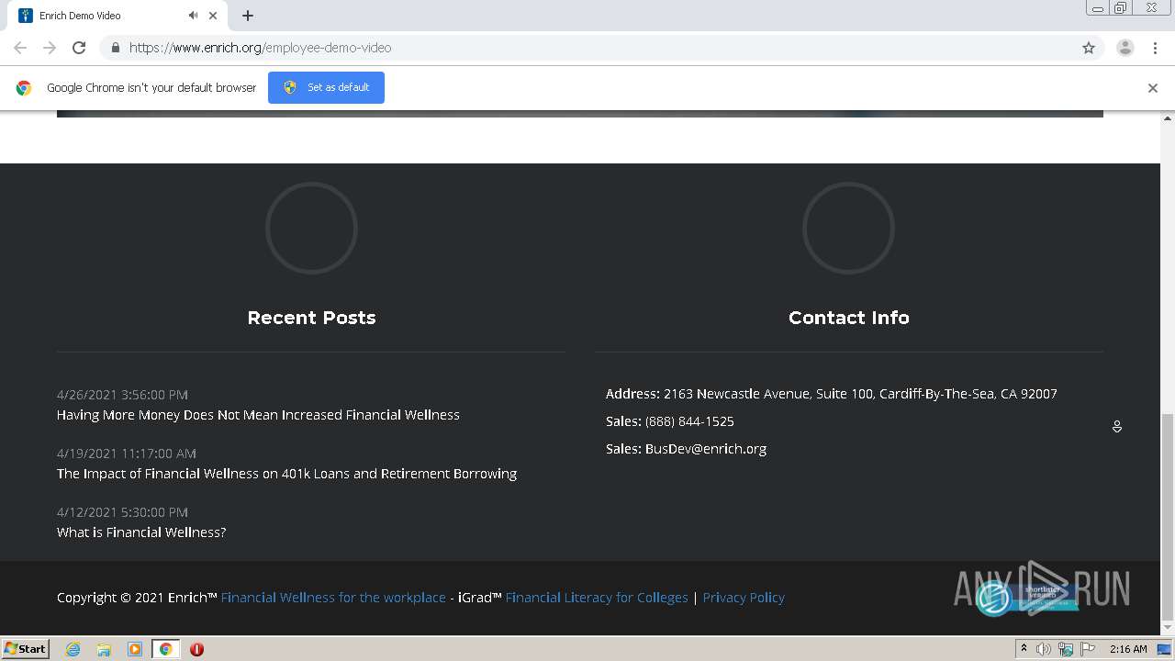The height and width of the screenshot is (661, 1175).
Task: Open the What is Financial Wellness post
Action: (141, 532)
